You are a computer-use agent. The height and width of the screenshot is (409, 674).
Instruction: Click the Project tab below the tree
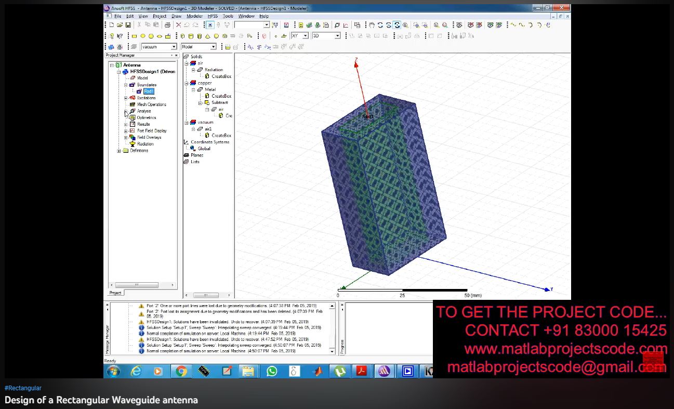115,293
